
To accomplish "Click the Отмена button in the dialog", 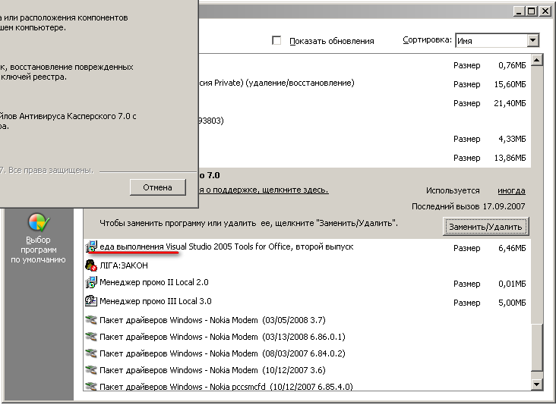I will pyautogui.click(x=158, y=187).
